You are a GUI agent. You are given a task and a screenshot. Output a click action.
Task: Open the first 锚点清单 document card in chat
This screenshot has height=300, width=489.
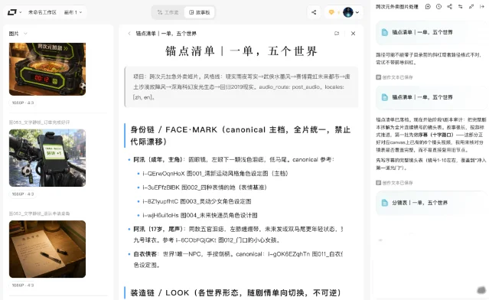pos(432,32)
